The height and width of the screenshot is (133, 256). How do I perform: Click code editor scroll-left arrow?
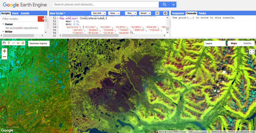[x=60, y=35]
